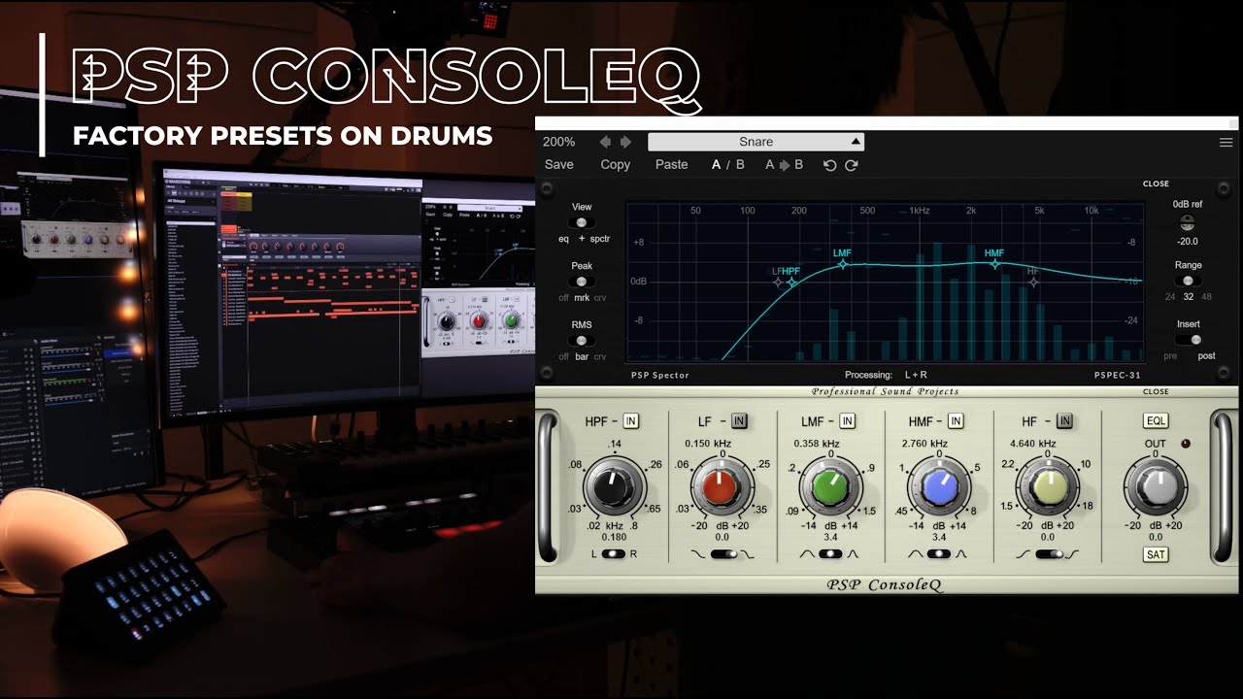Screen dimensions: 1243x699
Task: Toggle the Range 24/32/48 switch
Action: coord(1188,282)
